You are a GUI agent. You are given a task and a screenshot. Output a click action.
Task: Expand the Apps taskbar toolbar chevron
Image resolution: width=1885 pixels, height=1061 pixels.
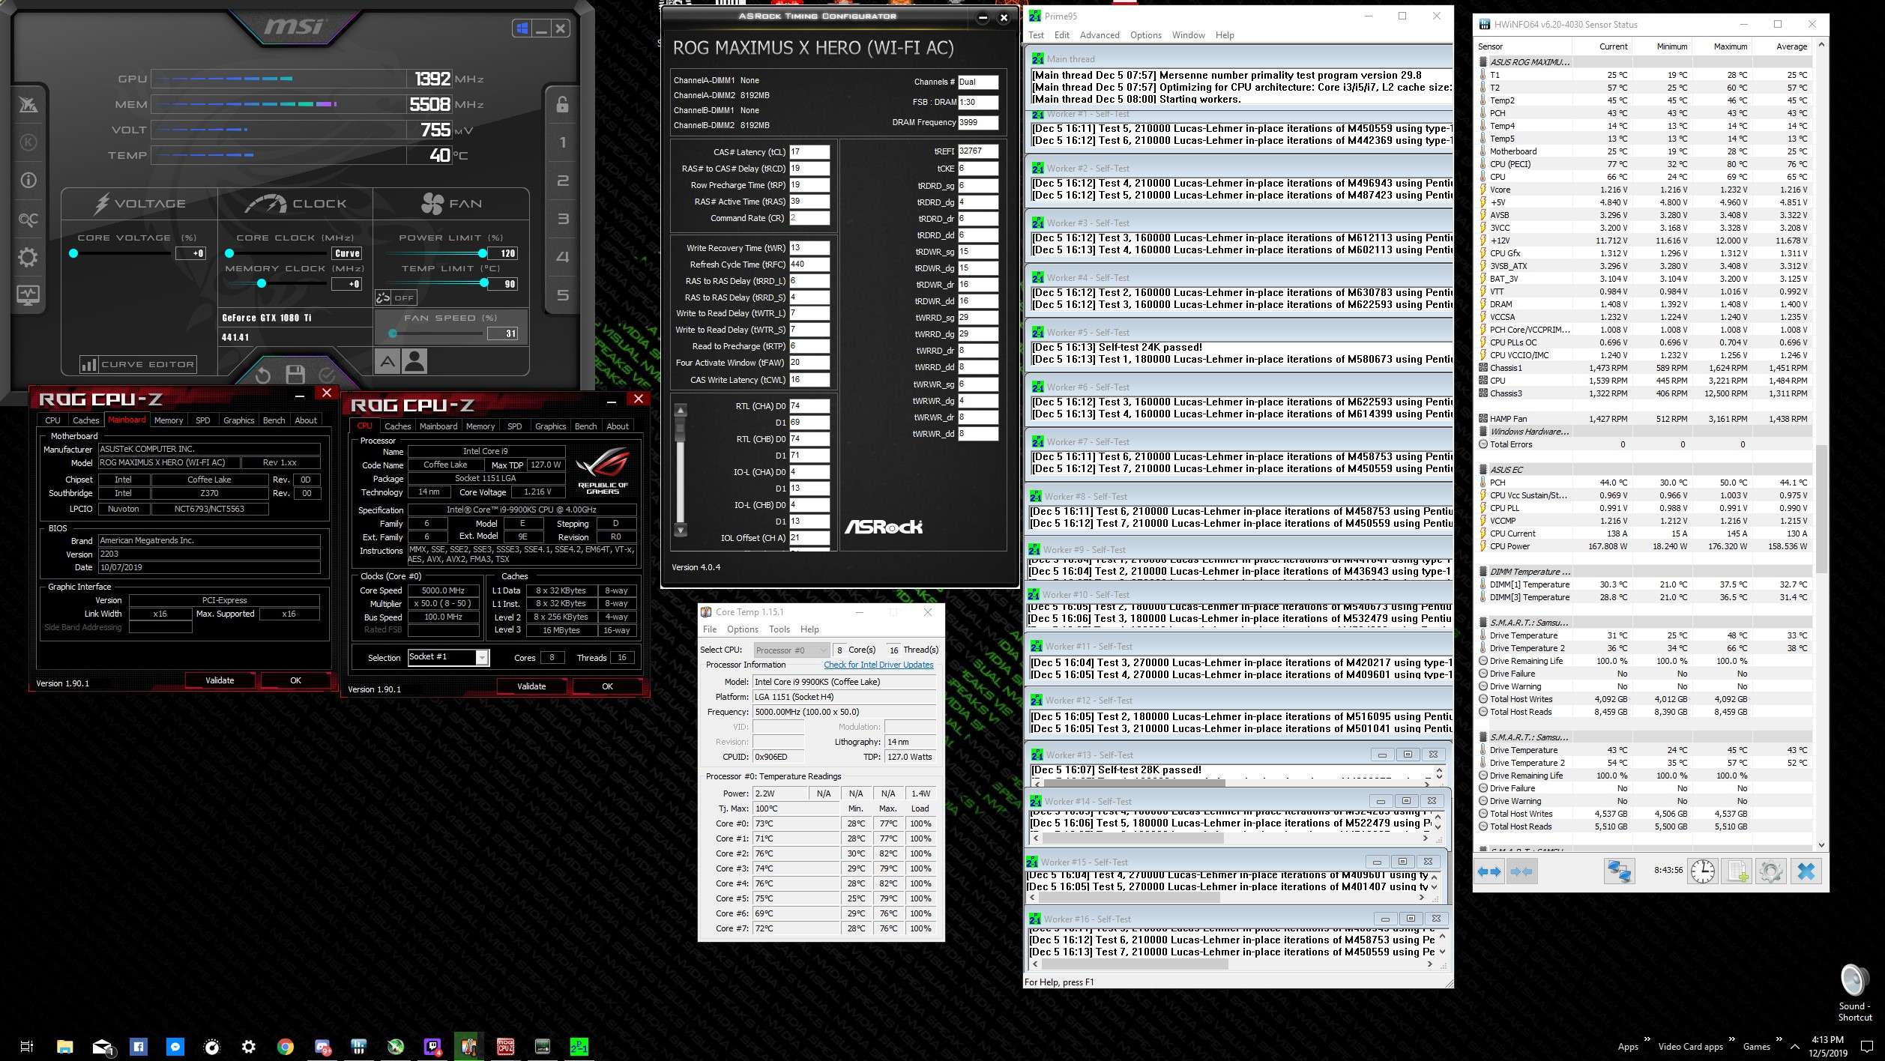point(1647,1039)
